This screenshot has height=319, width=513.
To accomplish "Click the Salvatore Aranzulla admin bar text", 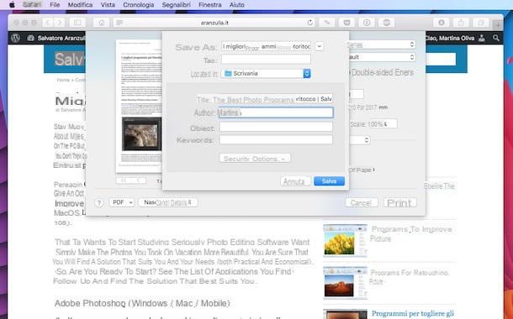I will pos(61,39).
